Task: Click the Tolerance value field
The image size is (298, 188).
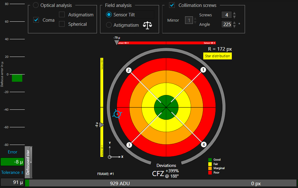Action: point(12,182)
